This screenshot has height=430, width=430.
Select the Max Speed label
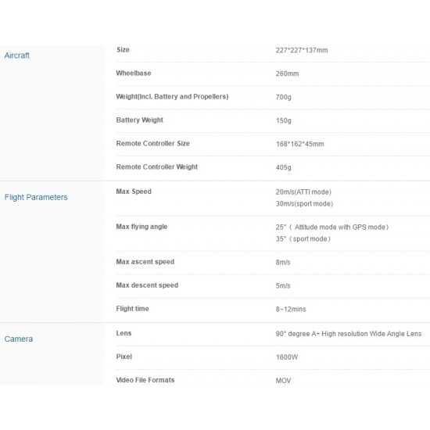(134, 192)
